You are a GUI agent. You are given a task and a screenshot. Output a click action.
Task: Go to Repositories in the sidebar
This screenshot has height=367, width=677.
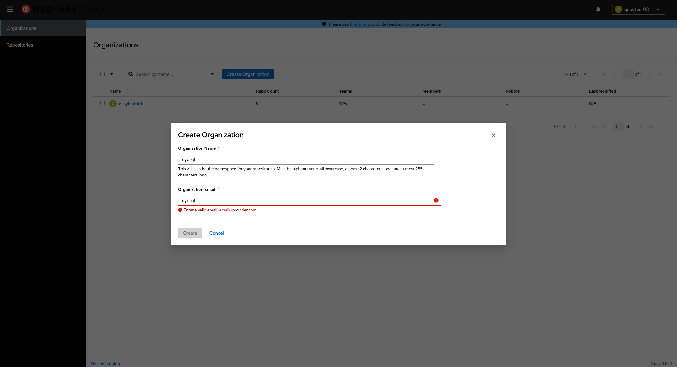(x=20, y=45)
